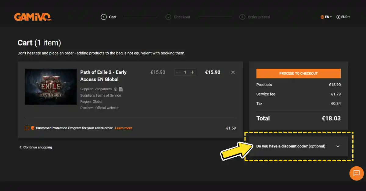Screen dimensions: 366x191
Task: Click Continue shopping link
Action: click(35, 147)
